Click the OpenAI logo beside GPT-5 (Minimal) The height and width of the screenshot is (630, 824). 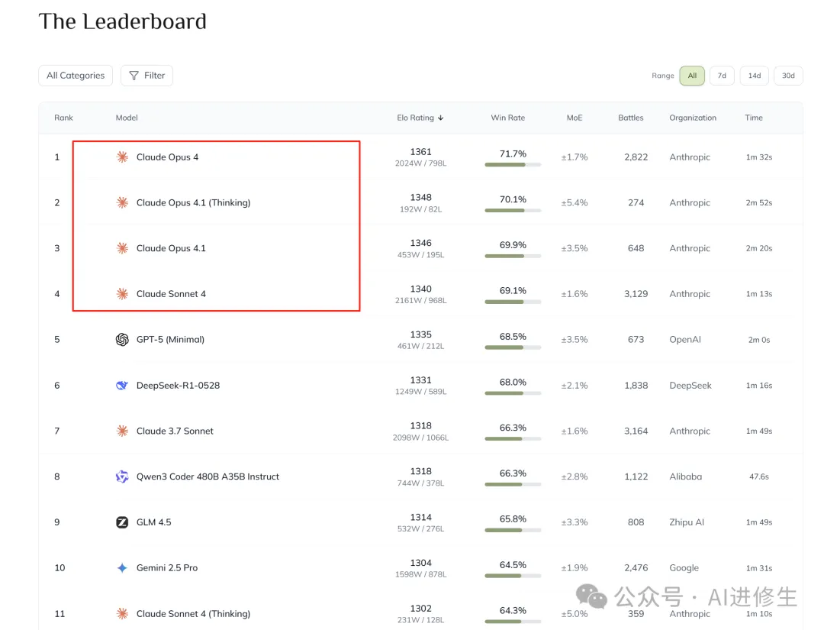[122, 339]
